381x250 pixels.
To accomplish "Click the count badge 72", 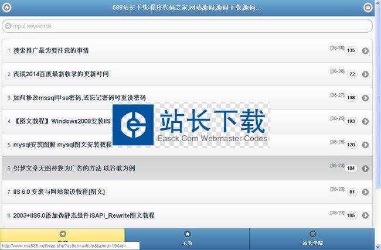I will tap(352, 74).
